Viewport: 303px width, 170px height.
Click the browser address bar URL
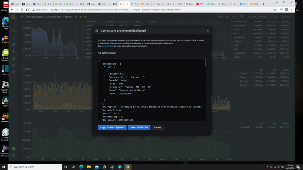pos(115,10)
